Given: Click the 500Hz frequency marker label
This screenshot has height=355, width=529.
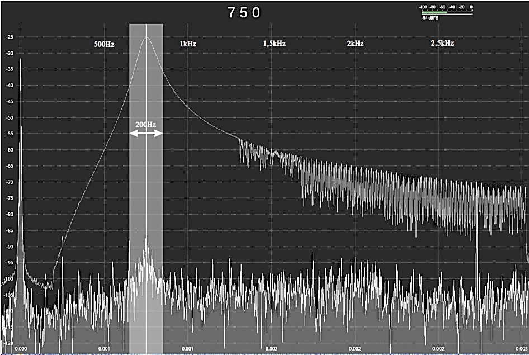Looking at the screenshot, I should pos(104,44).
